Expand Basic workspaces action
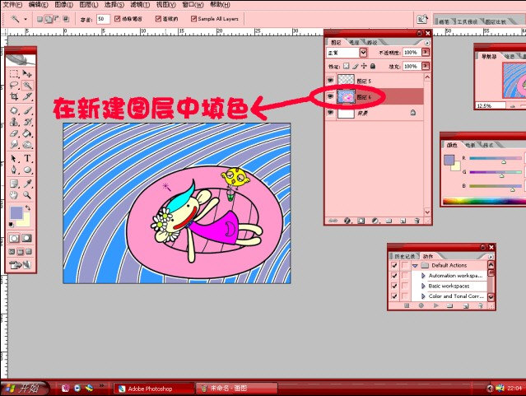526x396 pixels. [423, 286]
